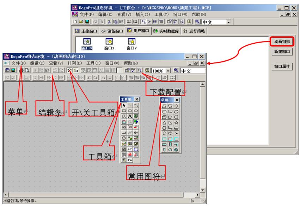This screenshot has height=207, width=305.
Task: Select the 窗口2 window icon
Action: [x=132, y=44]
